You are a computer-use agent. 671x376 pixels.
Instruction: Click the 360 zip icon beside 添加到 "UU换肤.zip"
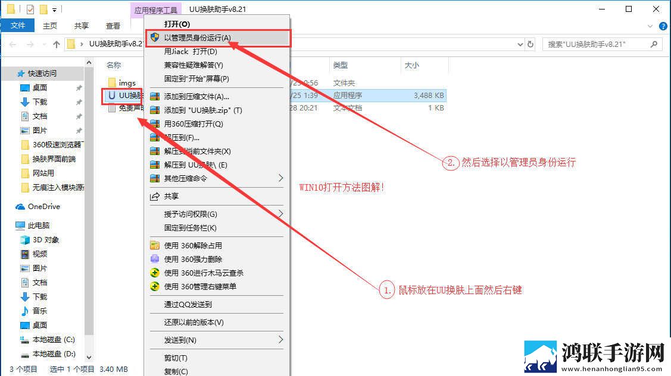pos(154,110)
